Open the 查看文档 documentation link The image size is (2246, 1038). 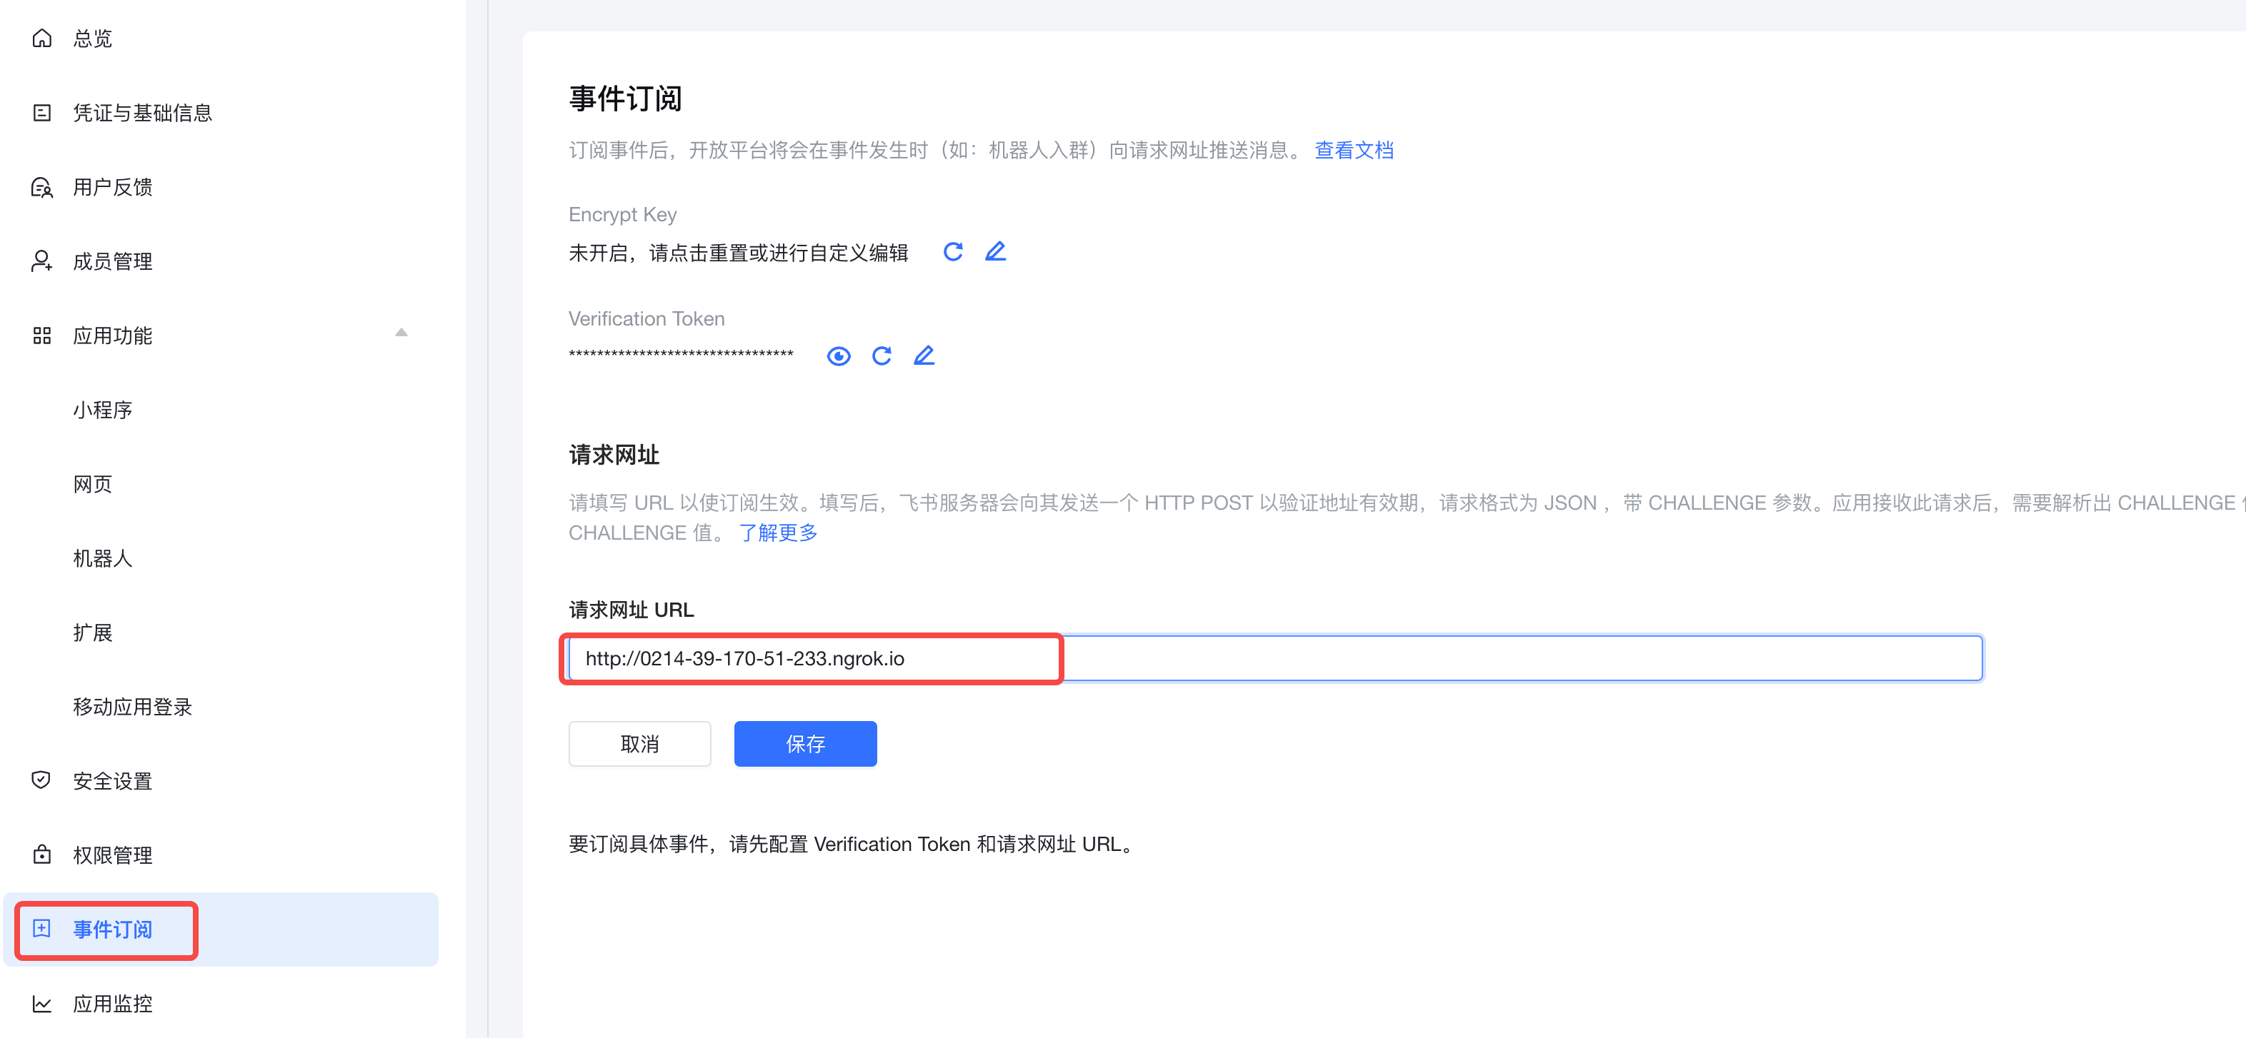[x=1353, y=150]
